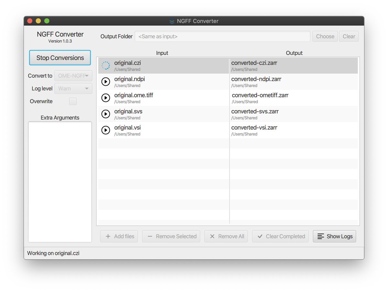Select the converted-czi.zarr output cell
Viewport: 388px width, 291px height.
[294, 66]
